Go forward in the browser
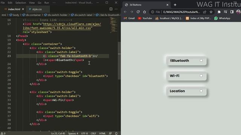The image size is (241, 135). coord(131,12)
